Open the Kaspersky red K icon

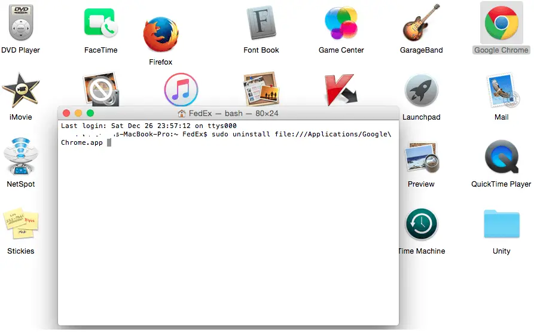[x=341, y=90]
